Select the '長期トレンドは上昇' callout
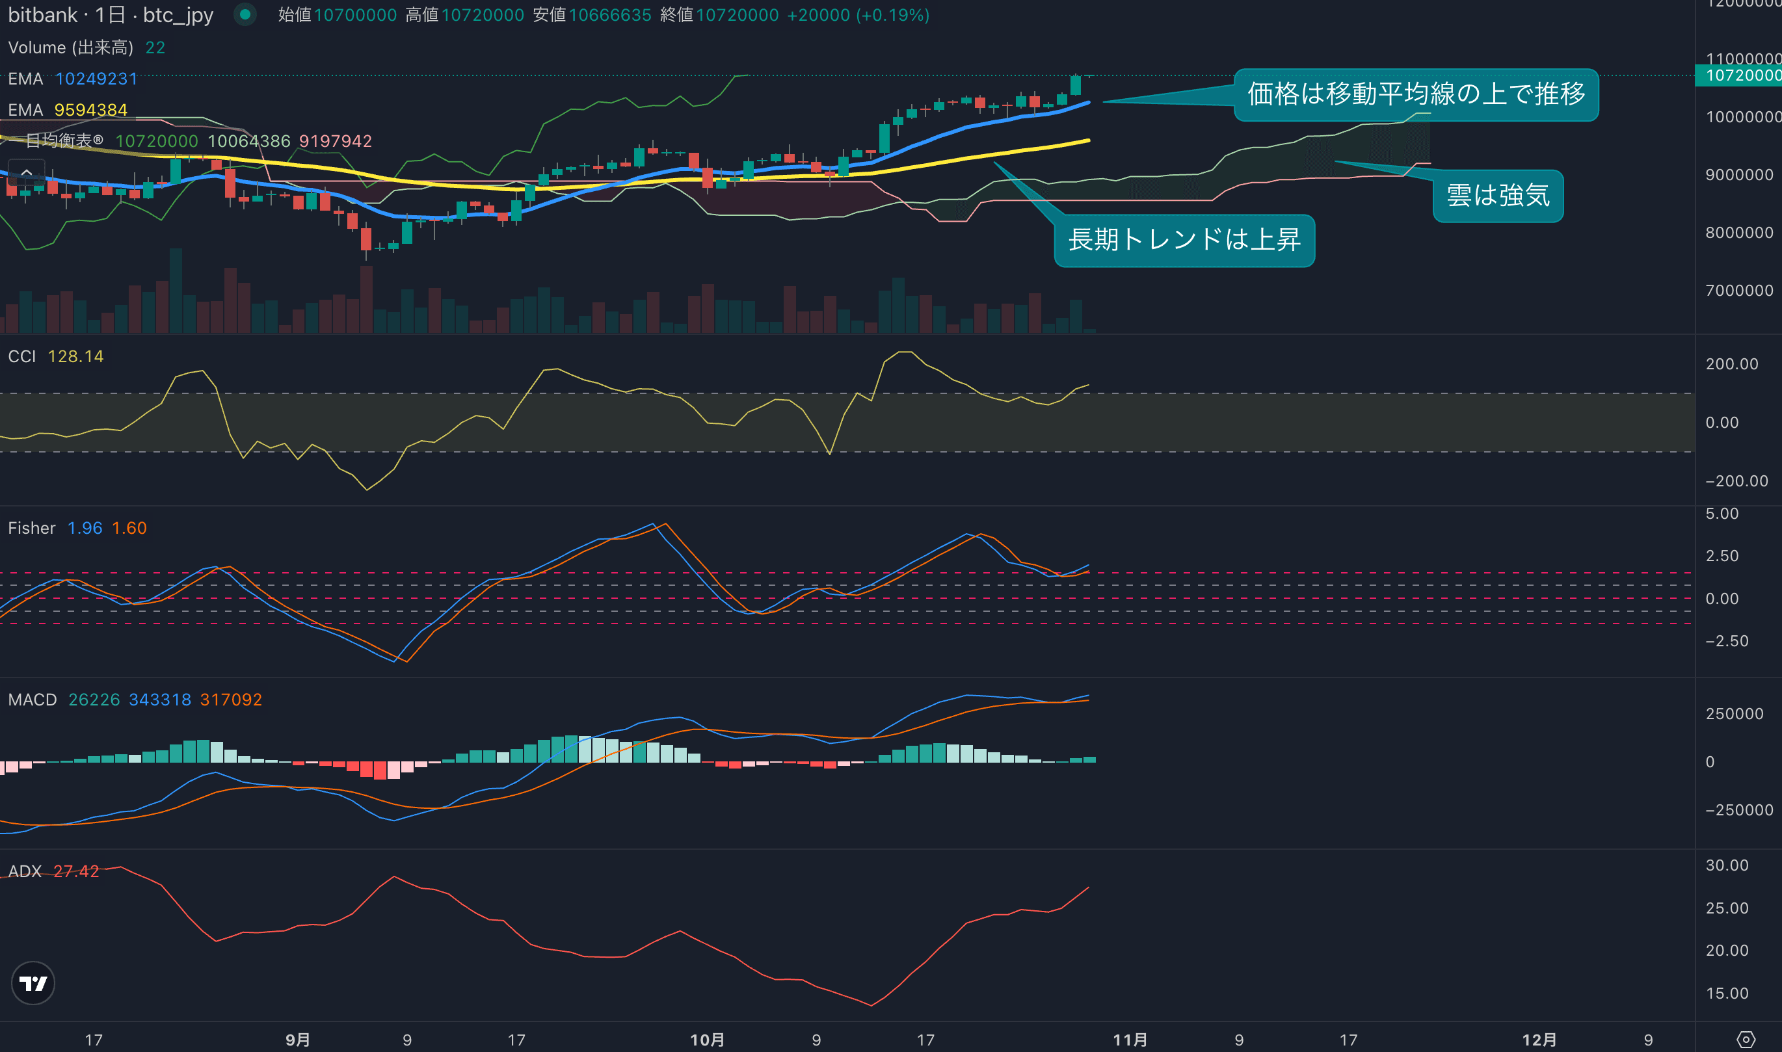The height and width of the screenshot is (1052, 1782). point(1184,241)
